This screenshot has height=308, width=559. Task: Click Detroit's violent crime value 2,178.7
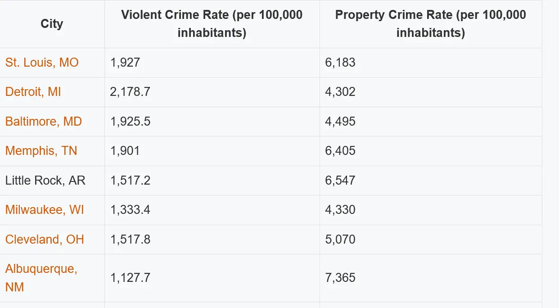(130, 92)
